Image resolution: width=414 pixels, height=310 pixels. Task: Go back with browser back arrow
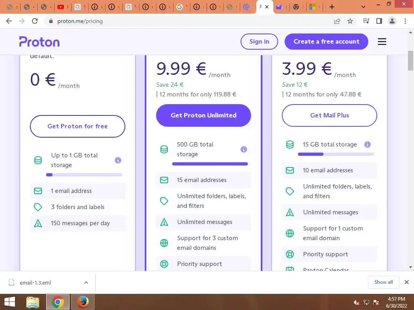point(9,21)
